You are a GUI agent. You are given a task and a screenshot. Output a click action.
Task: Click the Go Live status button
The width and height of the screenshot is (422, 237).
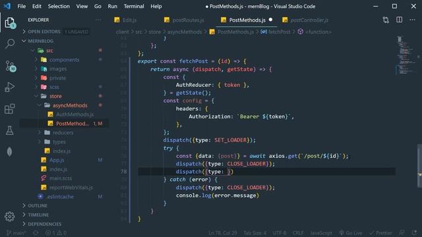[351, 233]
